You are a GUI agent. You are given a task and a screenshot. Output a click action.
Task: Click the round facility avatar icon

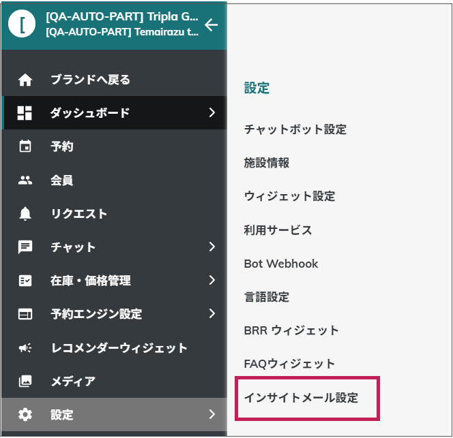coord(22,24)
